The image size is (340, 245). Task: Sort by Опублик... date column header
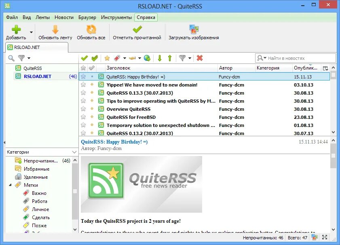[306, 68]
